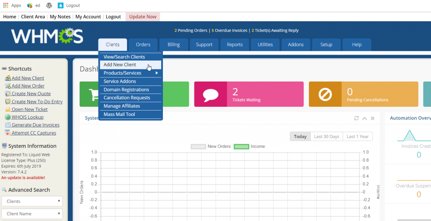
Task: Select Cancellation Requests menu item
Action: [x=130, y=98]
